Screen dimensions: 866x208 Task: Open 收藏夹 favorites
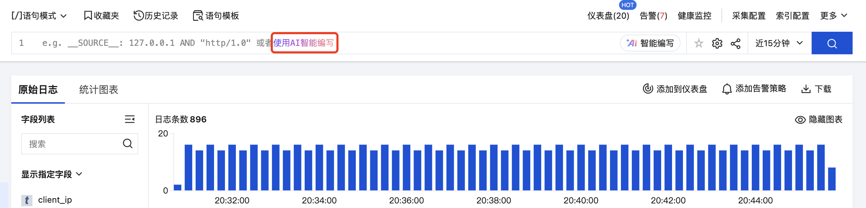point(101,16)
